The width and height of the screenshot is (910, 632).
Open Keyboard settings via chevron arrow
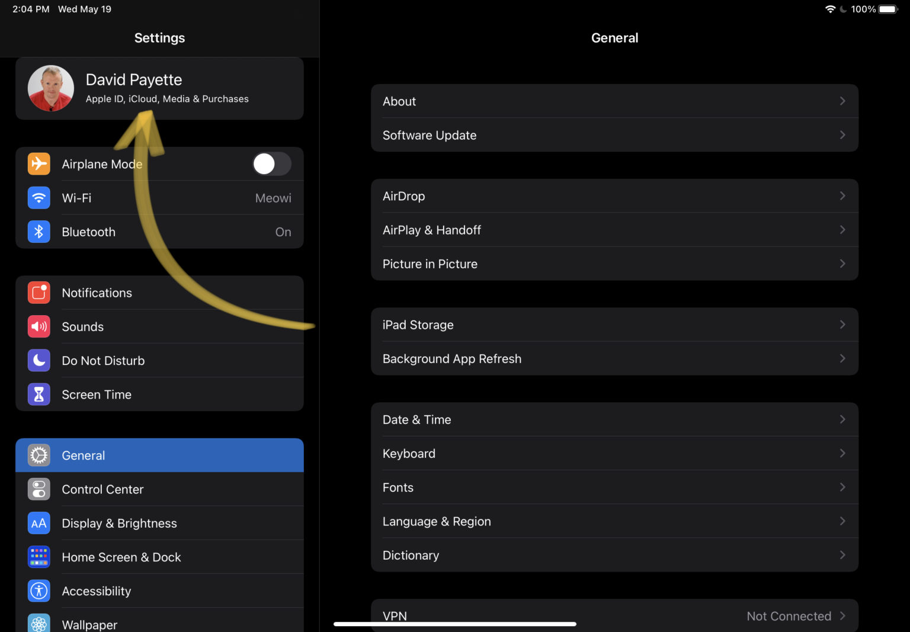tap(842, 453)
